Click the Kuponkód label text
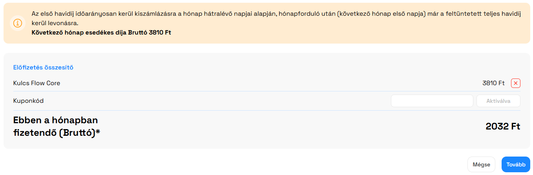Image resolution: width=533 pixels, height=175 pixels. coord(28,101)
